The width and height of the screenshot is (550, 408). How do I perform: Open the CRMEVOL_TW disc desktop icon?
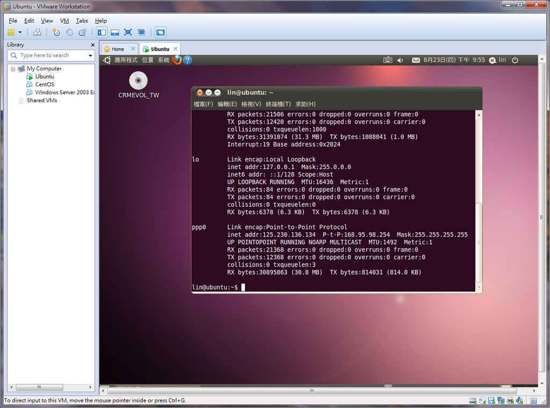point(139,84)
